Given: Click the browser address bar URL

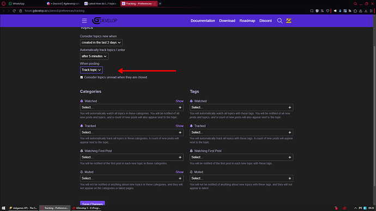Looking at the screenshot, I should point(54,11).
